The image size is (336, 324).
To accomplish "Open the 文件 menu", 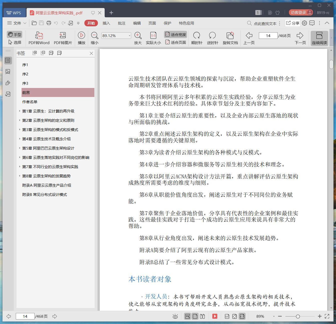I will (17, 23).
